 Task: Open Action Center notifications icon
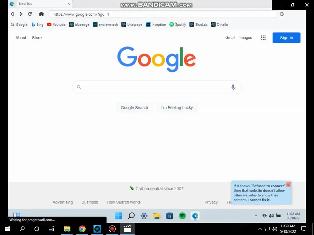tap(304, 229)
